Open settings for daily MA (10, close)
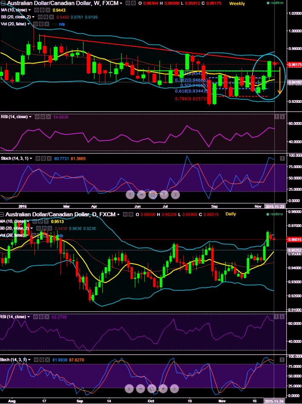The height and width of the screenshot is (404, 302). 40,221
